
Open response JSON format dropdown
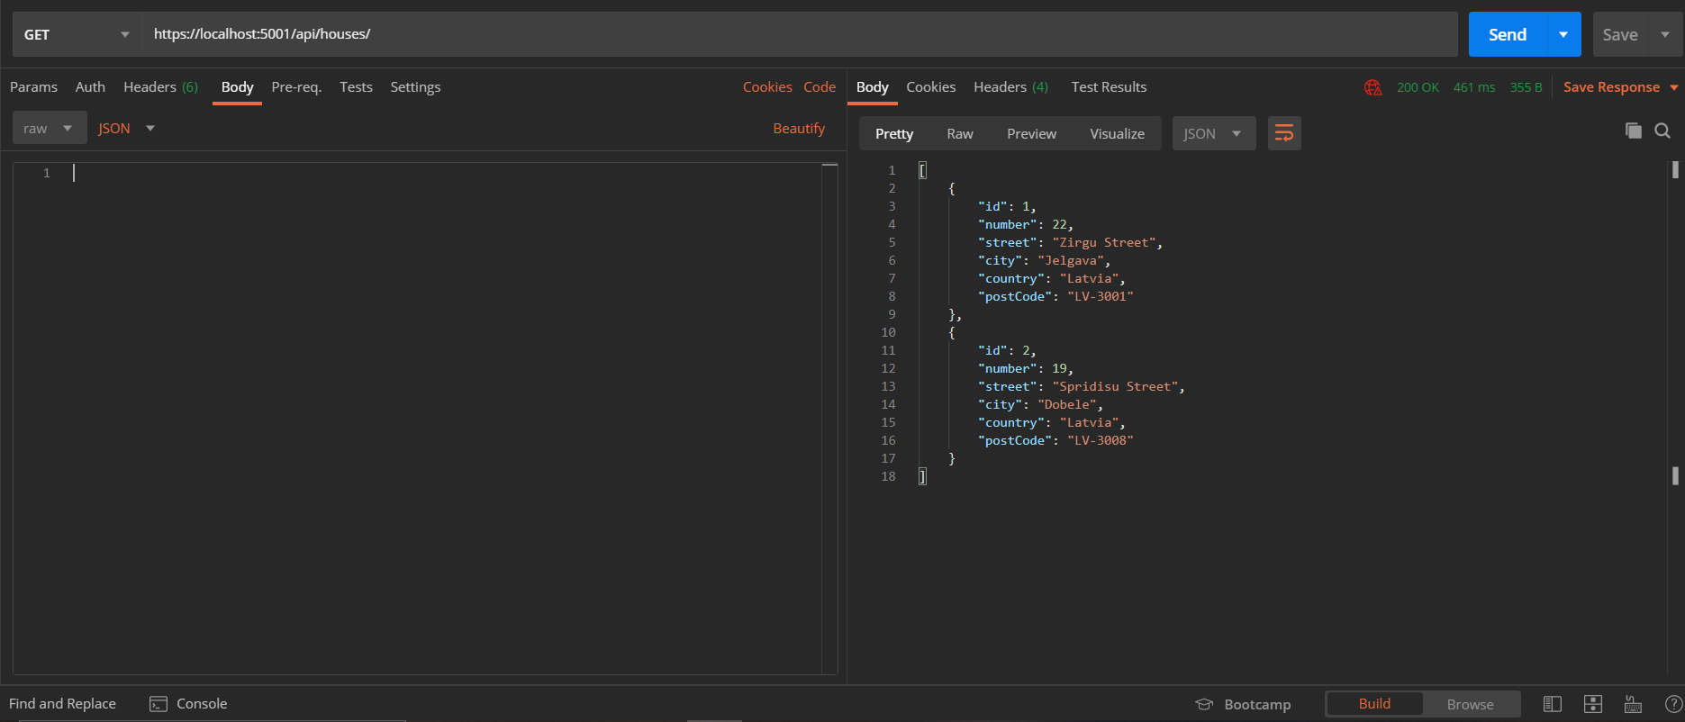(1214, 133)
